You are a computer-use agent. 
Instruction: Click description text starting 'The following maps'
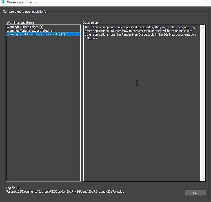(x=141, y=31)
